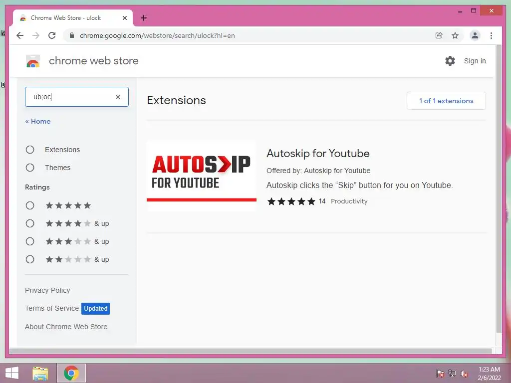Open a new tab with plus button

144,18
